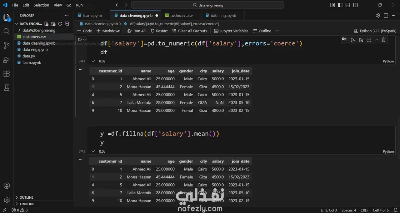This screenshot has width=400, height=213.
Task: Change cell language mode Python in cell 33
Action: (388, 151)
